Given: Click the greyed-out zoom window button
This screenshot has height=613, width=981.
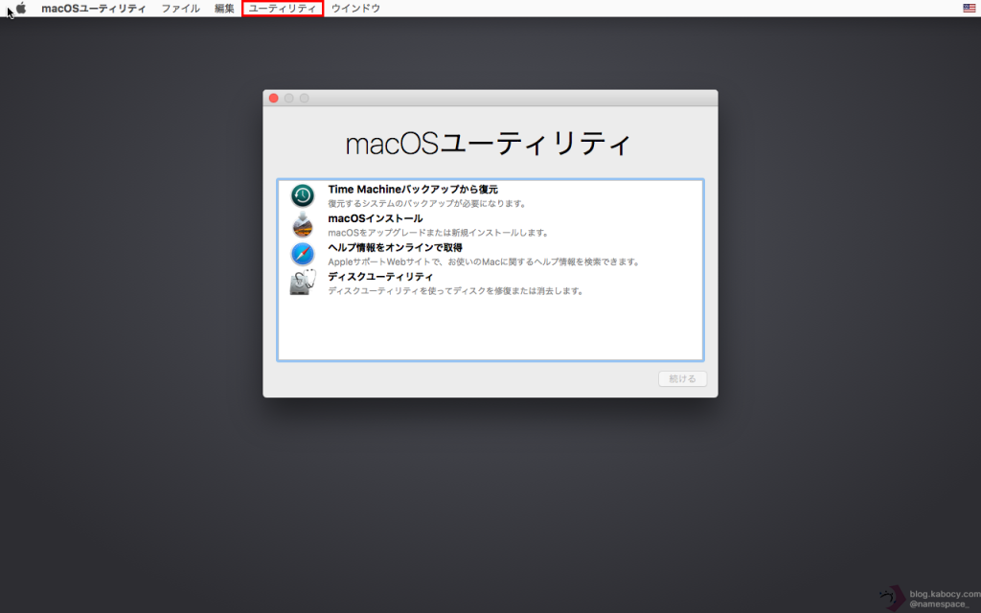Looking at the screenshot, I should (x=304, y=98).
